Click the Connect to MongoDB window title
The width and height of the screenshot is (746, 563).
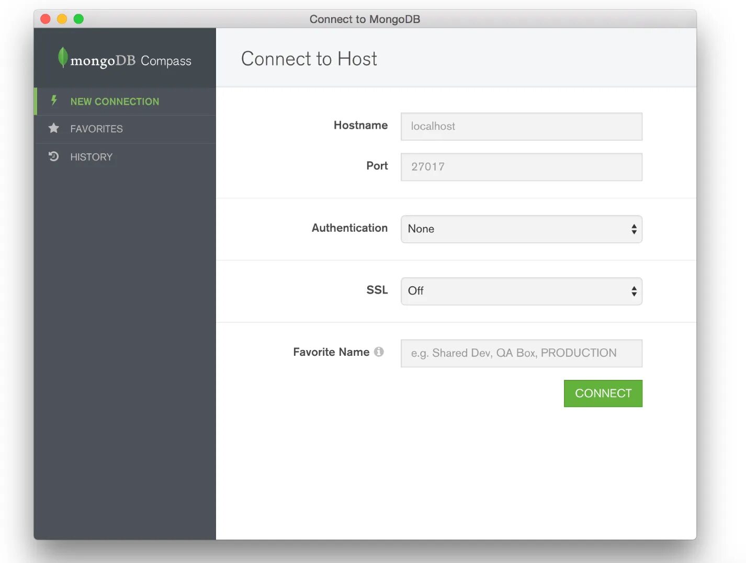[365, 19]
